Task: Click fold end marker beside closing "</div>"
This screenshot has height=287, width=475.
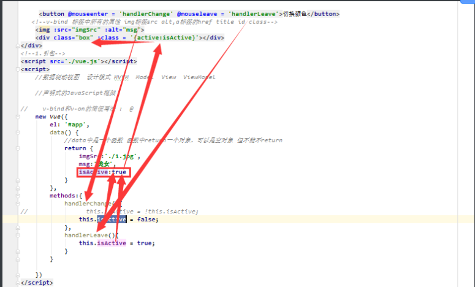Action: tap(18, 46)
